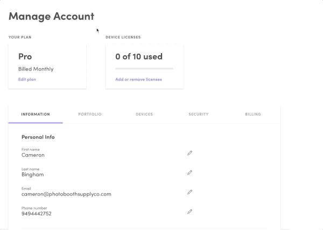This screenshot has width=323, height=230.
Task: Click the Manage Account heading
Action: pos(52,16)
